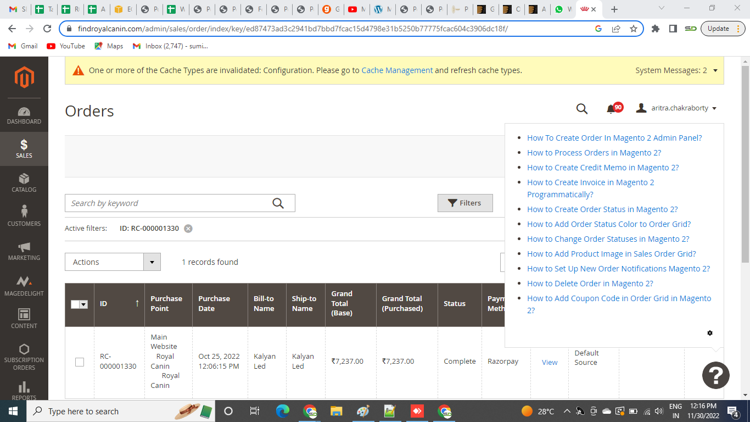
Task: Toggle the select-all checkbox in grid header
Action: (x=75, y=304)
